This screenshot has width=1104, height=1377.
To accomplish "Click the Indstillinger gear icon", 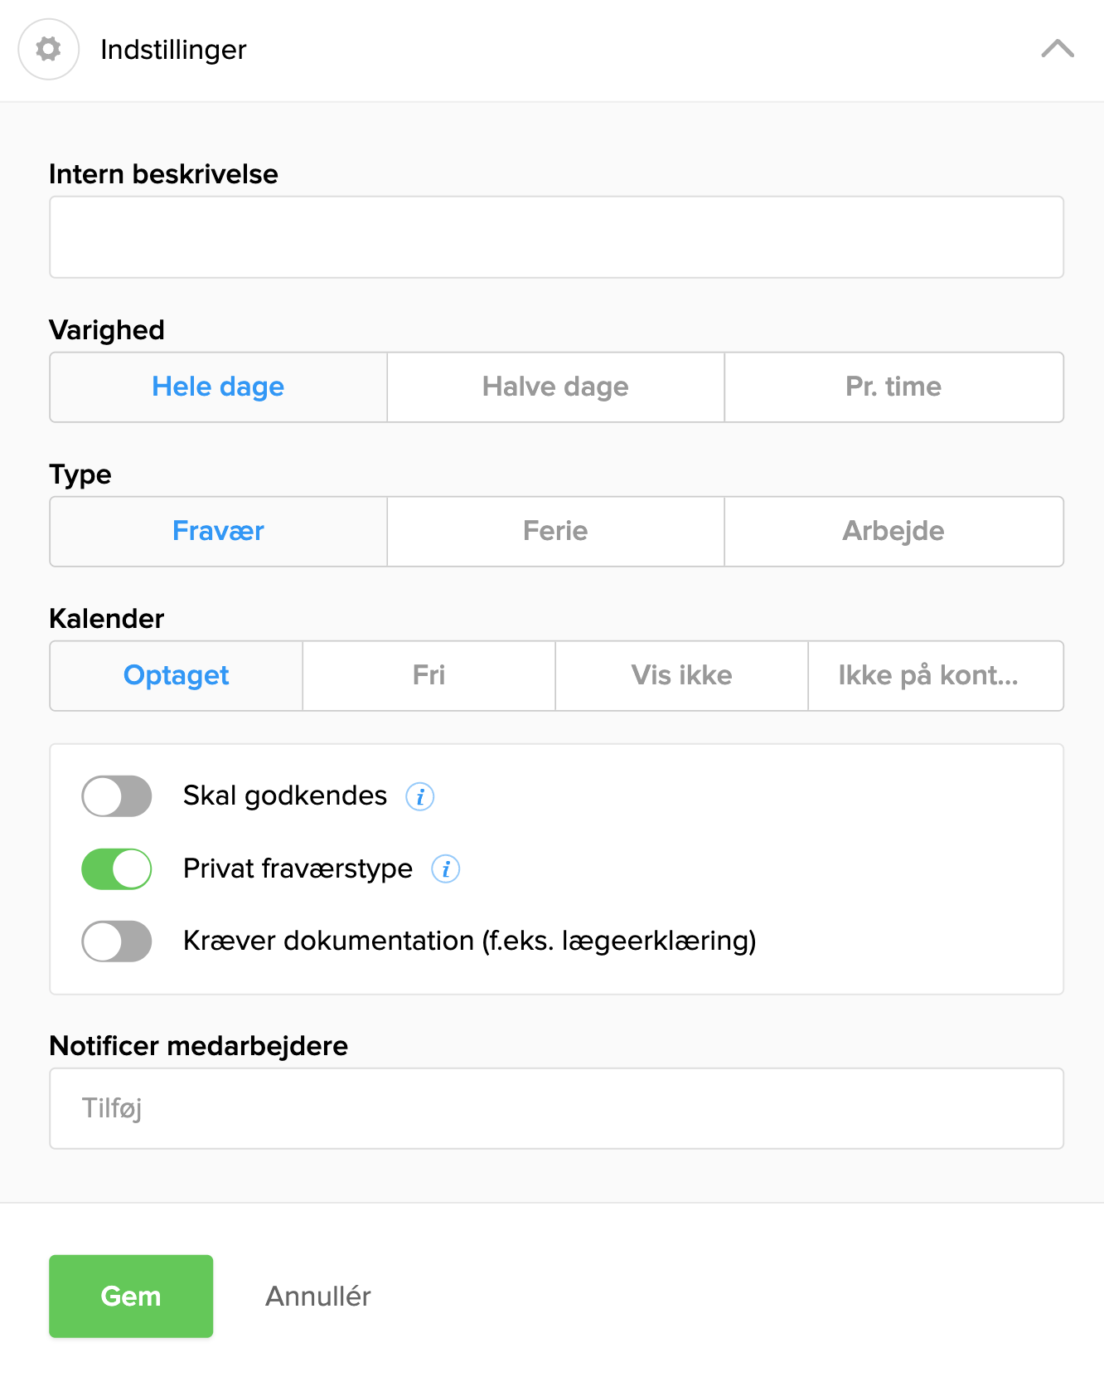I will [x=49, y=50].
